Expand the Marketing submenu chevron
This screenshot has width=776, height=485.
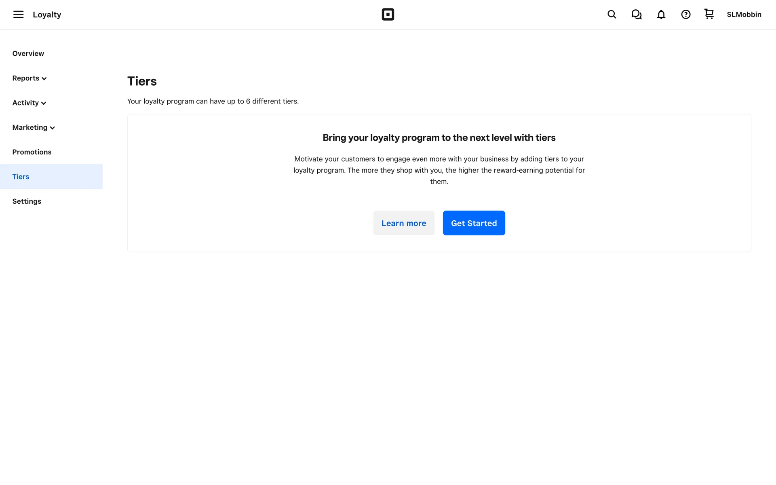[x=53, y=128]
